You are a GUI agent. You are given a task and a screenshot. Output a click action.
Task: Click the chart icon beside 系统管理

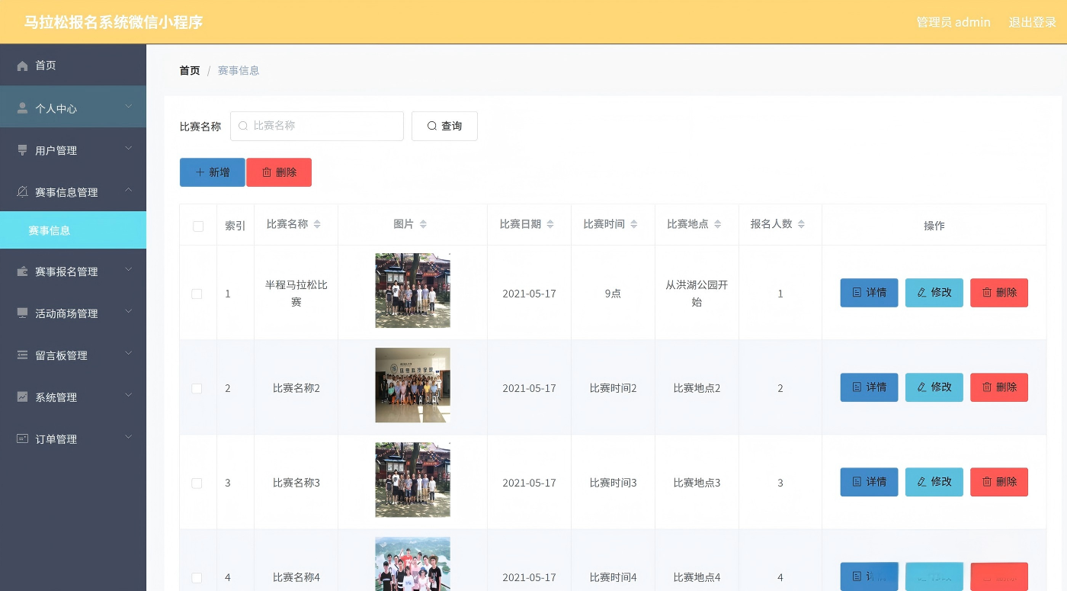click(x=23, y=397)
